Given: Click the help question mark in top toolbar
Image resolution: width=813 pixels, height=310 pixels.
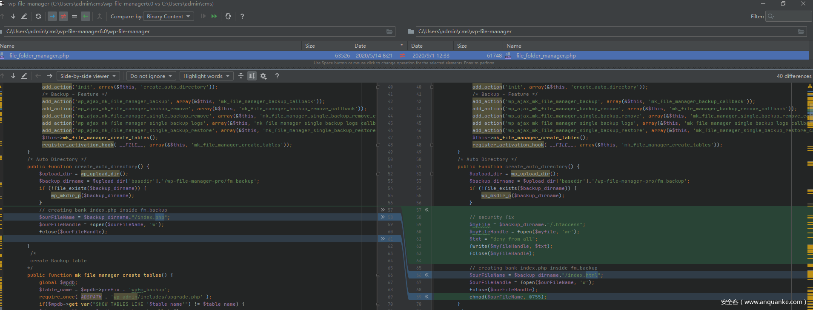Looking at the screenshot, I should [242, 16].
